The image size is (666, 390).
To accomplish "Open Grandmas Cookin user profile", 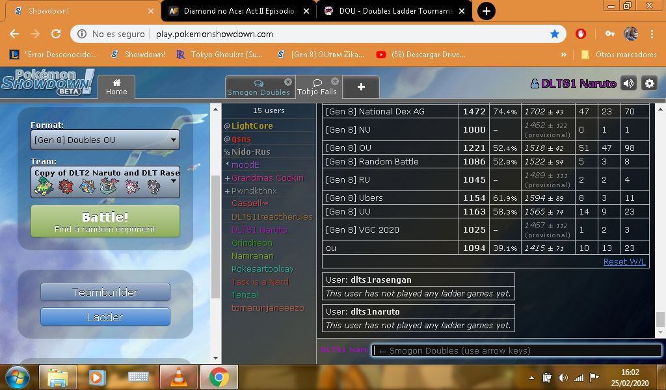I will [267, 178].
